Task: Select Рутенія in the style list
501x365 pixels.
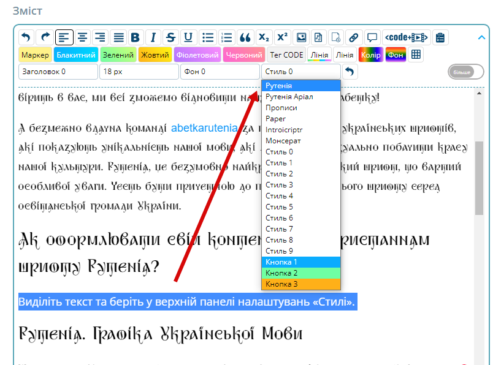Action: click(x=301, y=86)
